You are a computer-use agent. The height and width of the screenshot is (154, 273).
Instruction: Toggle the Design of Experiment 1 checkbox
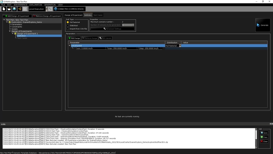pos(15,34)
